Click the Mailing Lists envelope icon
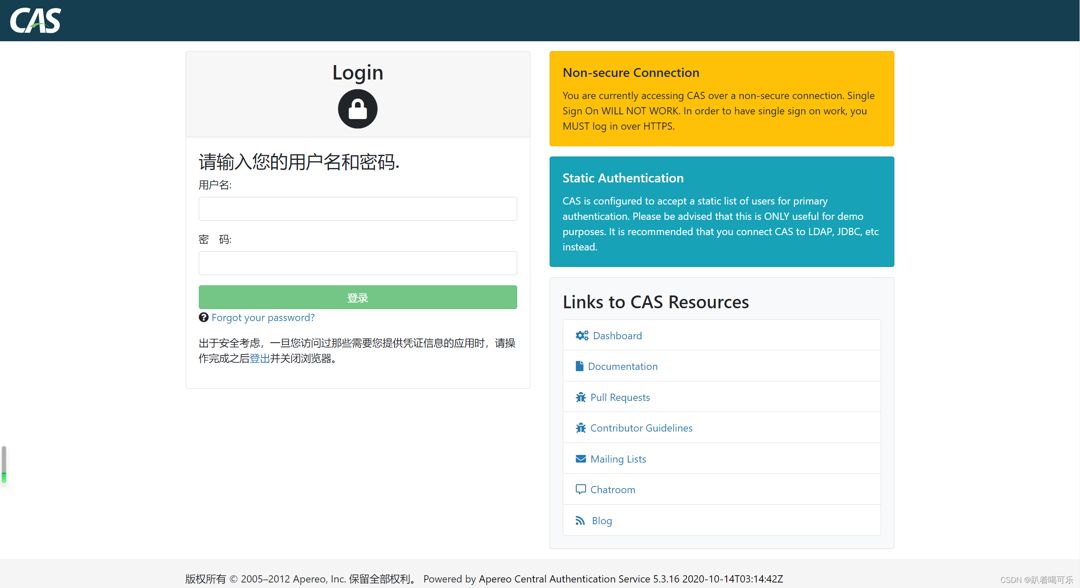 click(x=581, y=458)
